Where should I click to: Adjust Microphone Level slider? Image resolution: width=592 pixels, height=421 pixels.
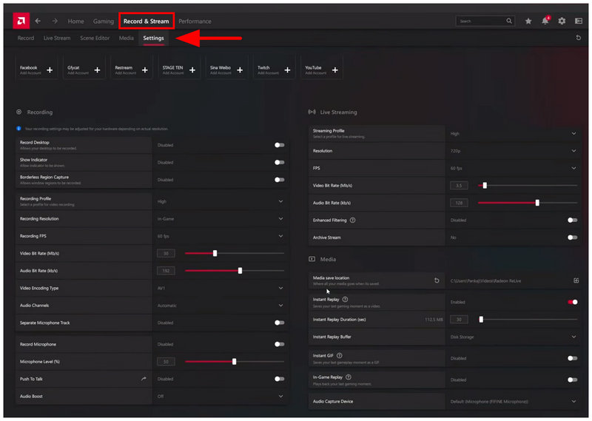[235, 362]
